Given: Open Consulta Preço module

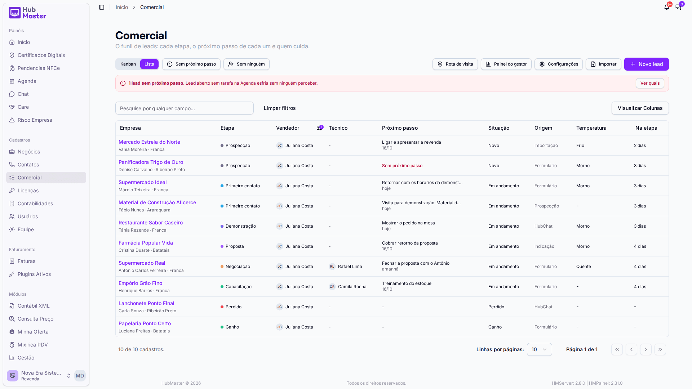Looking at the screenshot, I should [x=46, y=319].
